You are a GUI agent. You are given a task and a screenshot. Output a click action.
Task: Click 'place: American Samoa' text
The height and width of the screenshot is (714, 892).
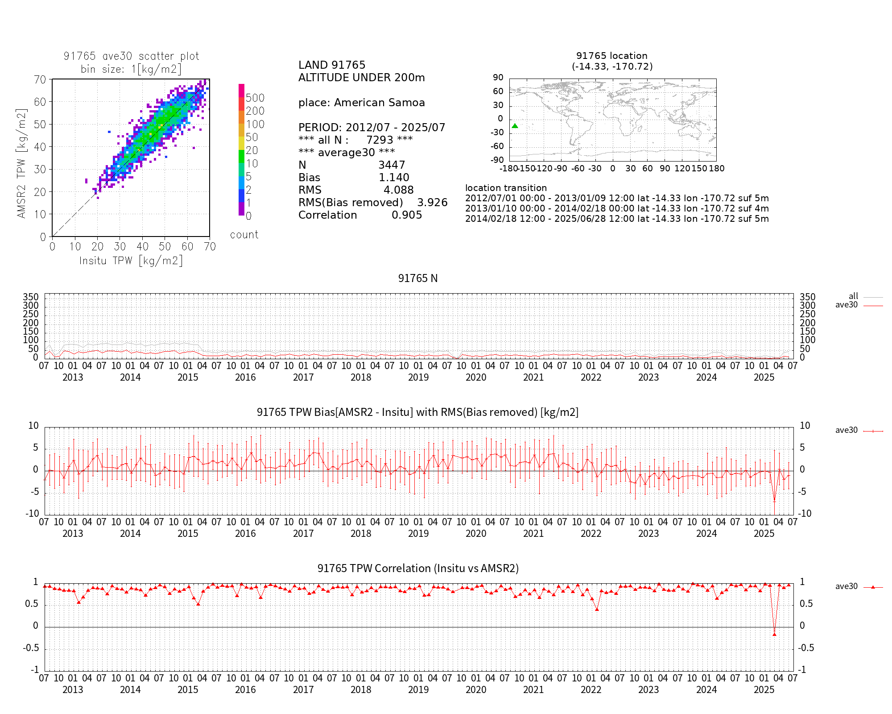[x=362, y=103]
